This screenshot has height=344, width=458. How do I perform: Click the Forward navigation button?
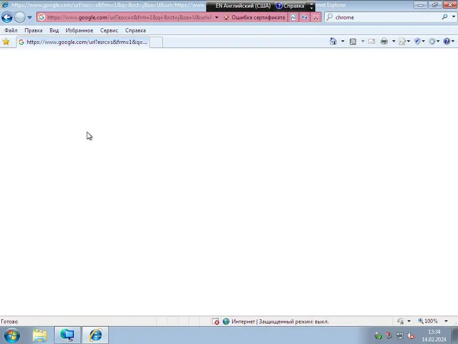click(x=20, y=17)
